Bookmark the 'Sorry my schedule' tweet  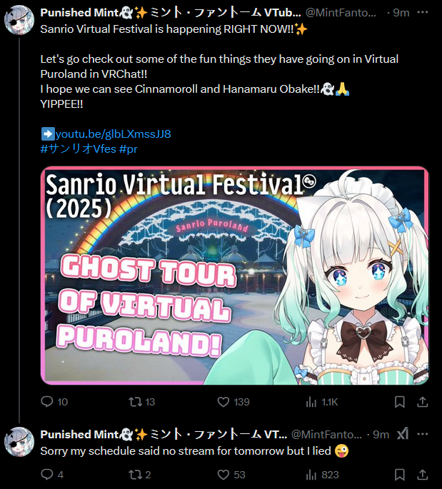pyautogui.click(x=400, y=475)
